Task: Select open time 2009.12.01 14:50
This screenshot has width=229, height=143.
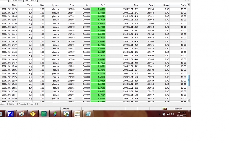Action: (9, 63)
